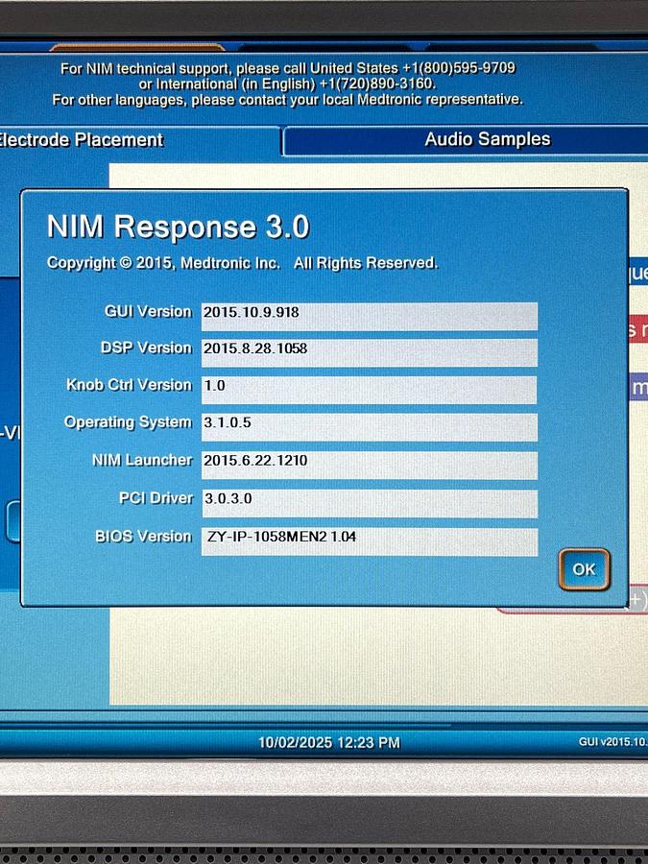648x864 pixels.
Task: Click the NIM technical support phone text
Action: [x=288, y=68]
